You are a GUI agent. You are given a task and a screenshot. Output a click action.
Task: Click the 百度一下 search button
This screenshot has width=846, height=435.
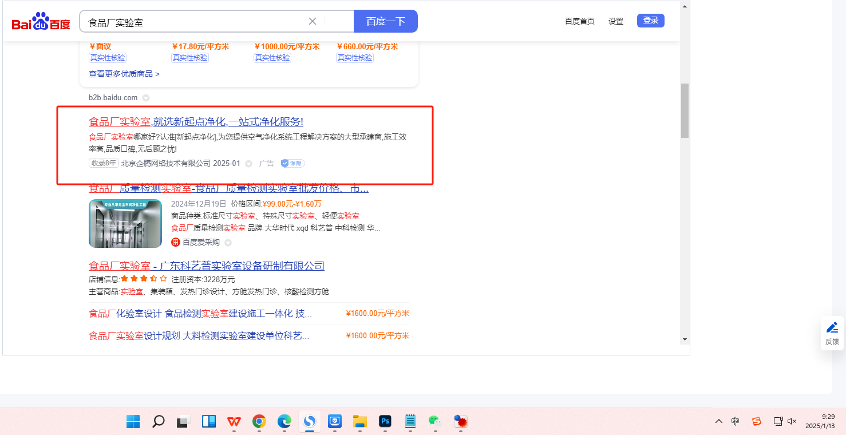pos(385,22)
